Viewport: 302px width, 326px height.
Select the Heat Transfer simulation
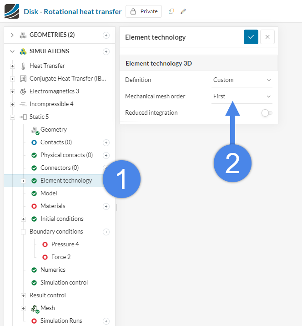[x=47, y=66]
